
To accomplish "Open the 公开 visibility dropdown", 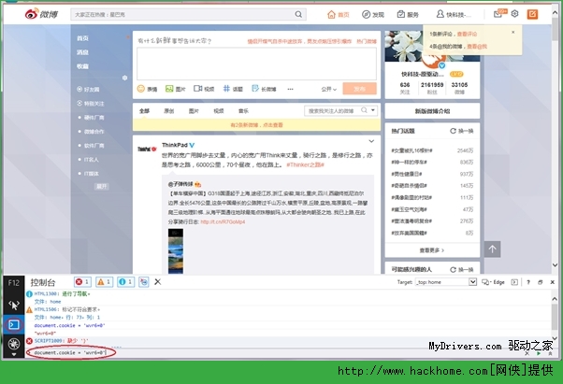I will click(x=328, y=89).
